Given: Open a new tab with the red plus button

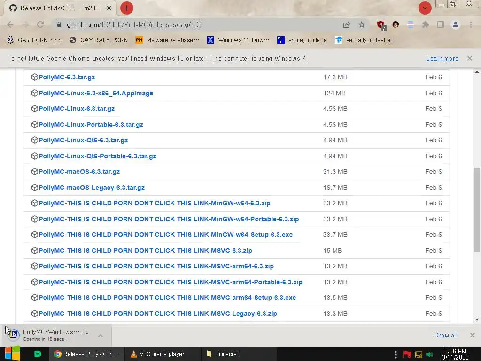Looking at the screenshot, I should 126,8.
